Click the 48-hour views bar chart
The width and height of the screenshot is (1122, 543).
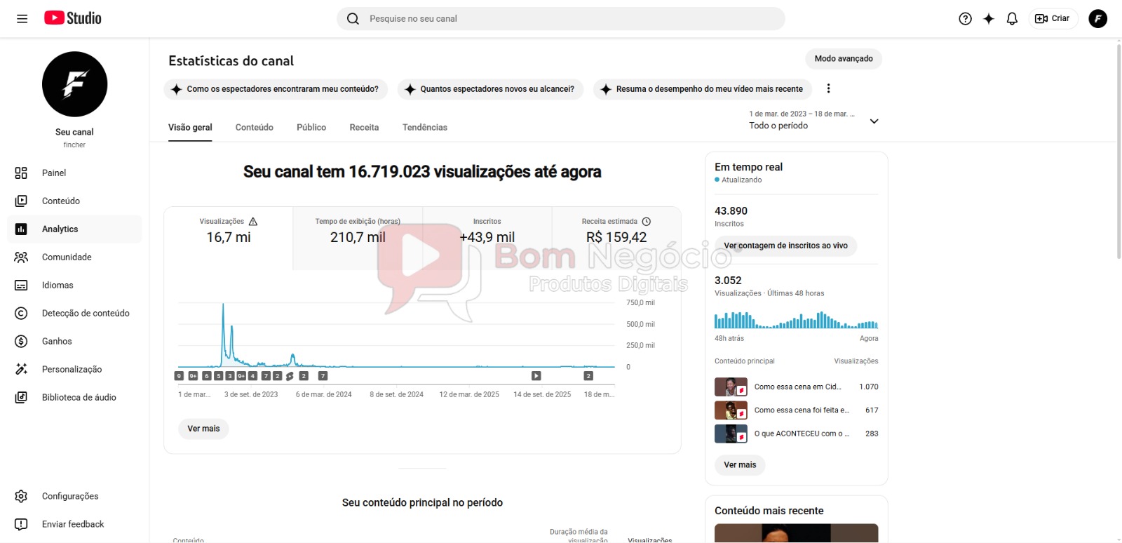tap(796, 321)
